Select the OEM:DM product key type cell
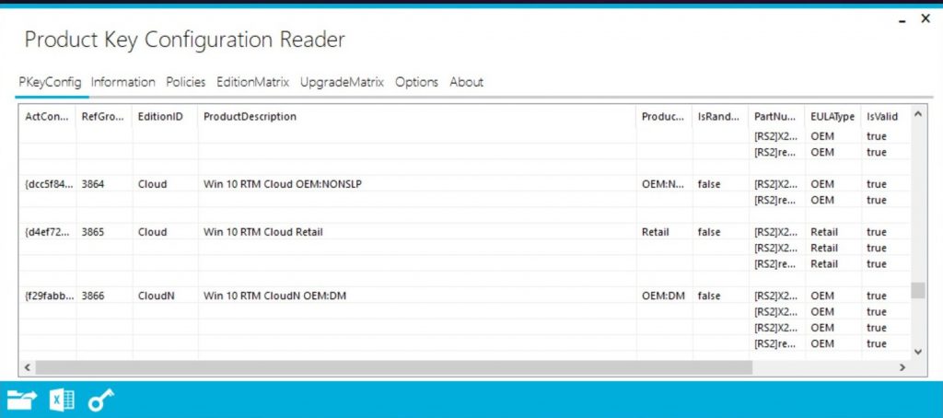943x418 pixels. (x=664, y=296)
